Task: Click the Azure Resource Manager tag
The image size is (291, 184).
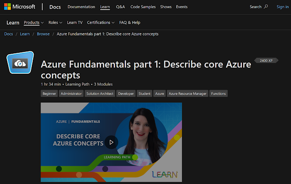Action: pos(188,93)
